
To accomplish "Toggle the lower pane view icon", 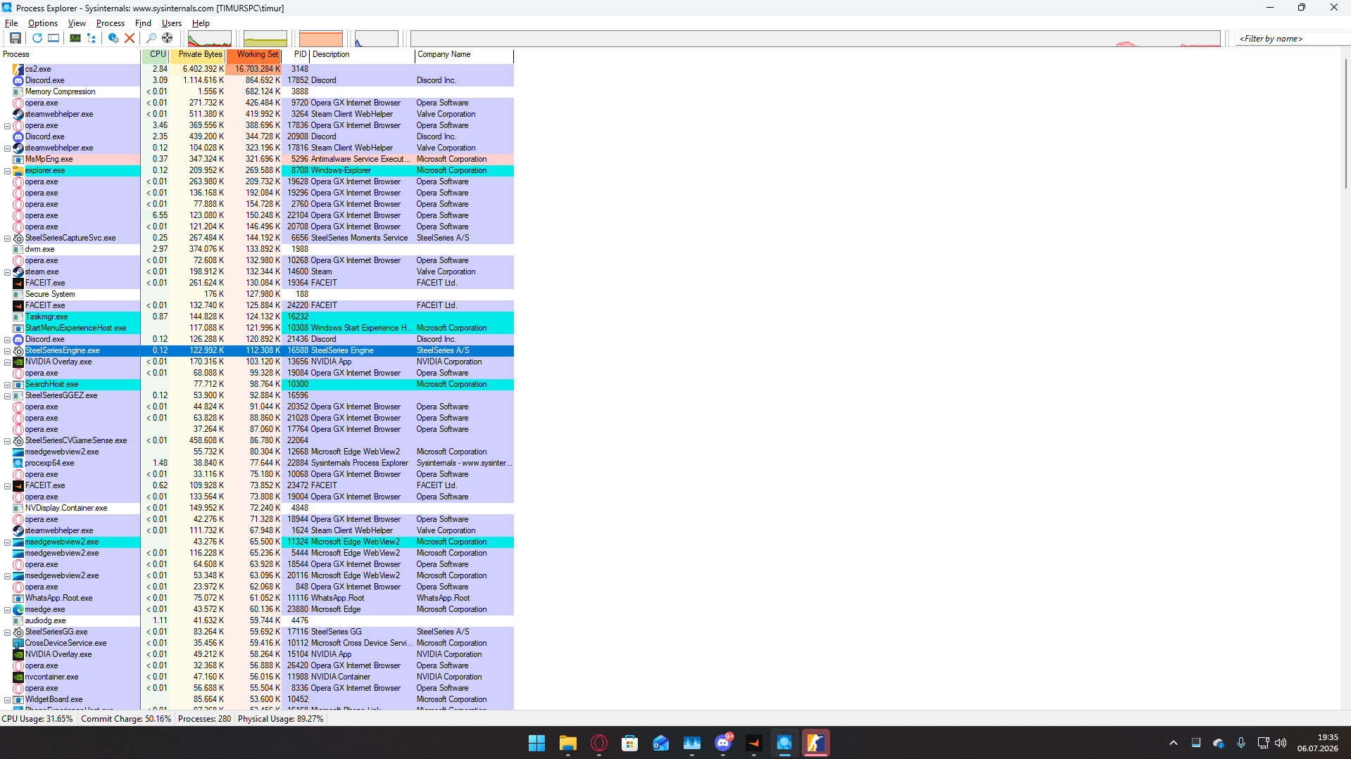I will [x=54, y=38].
